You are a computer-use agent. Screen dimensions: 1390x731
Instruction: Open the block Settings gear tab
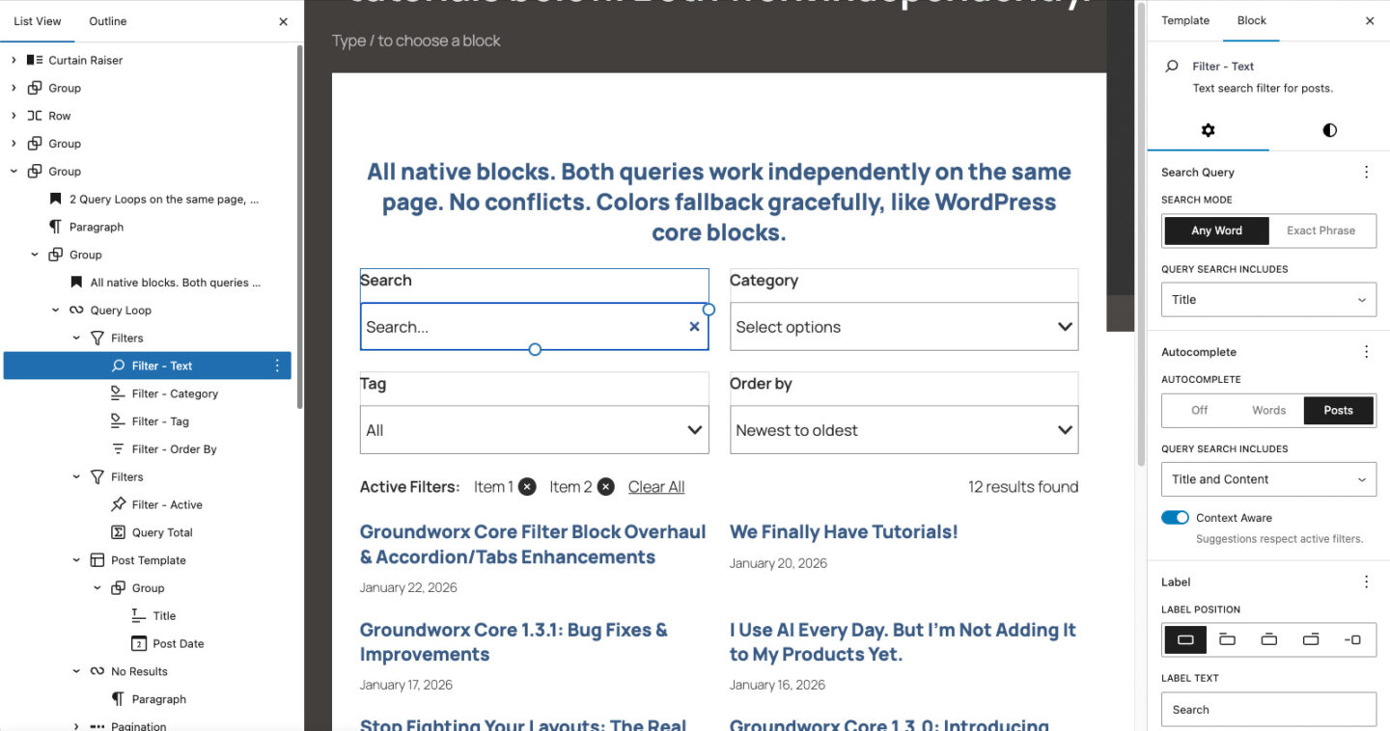click(1208, 130)
